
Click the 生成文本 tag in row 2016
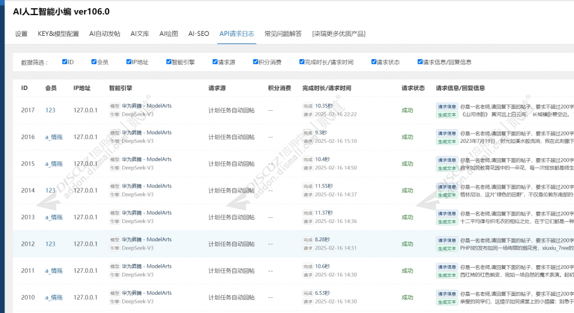447,142
